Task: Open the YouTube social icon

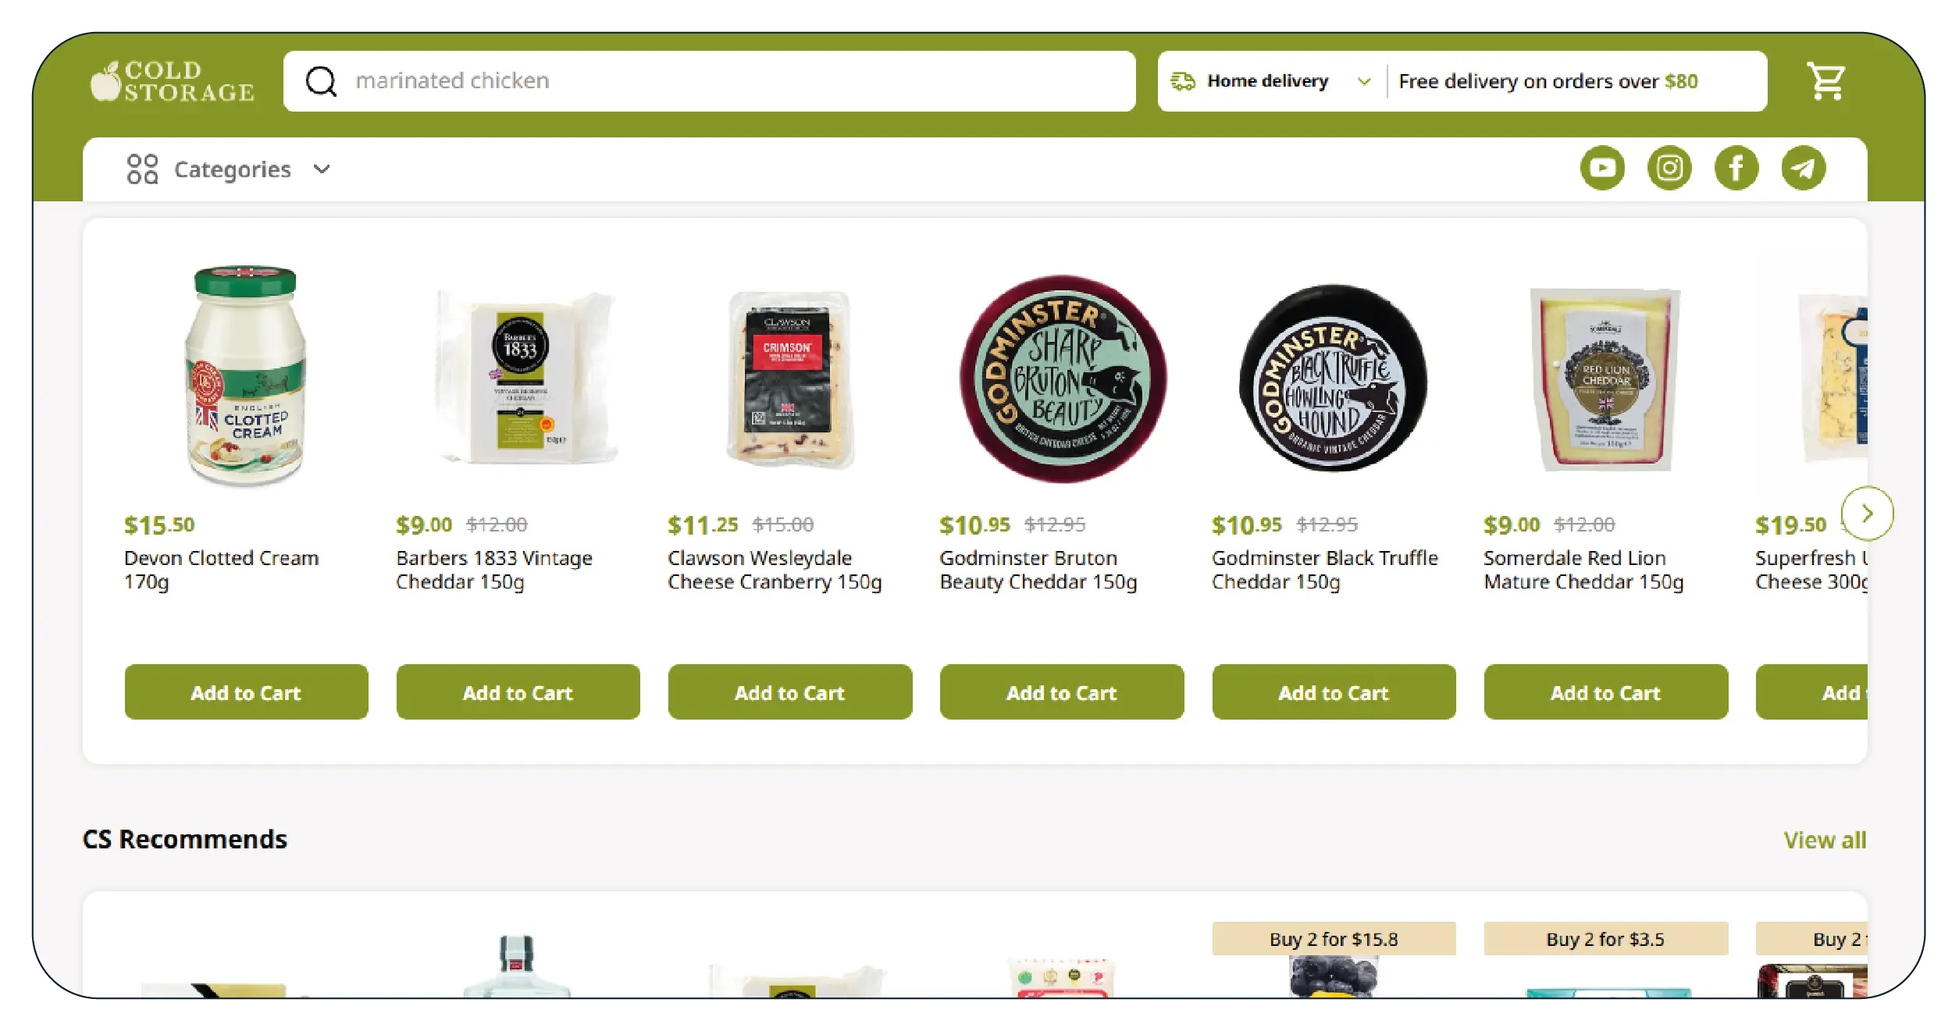Action: (x=1602, y=168)
